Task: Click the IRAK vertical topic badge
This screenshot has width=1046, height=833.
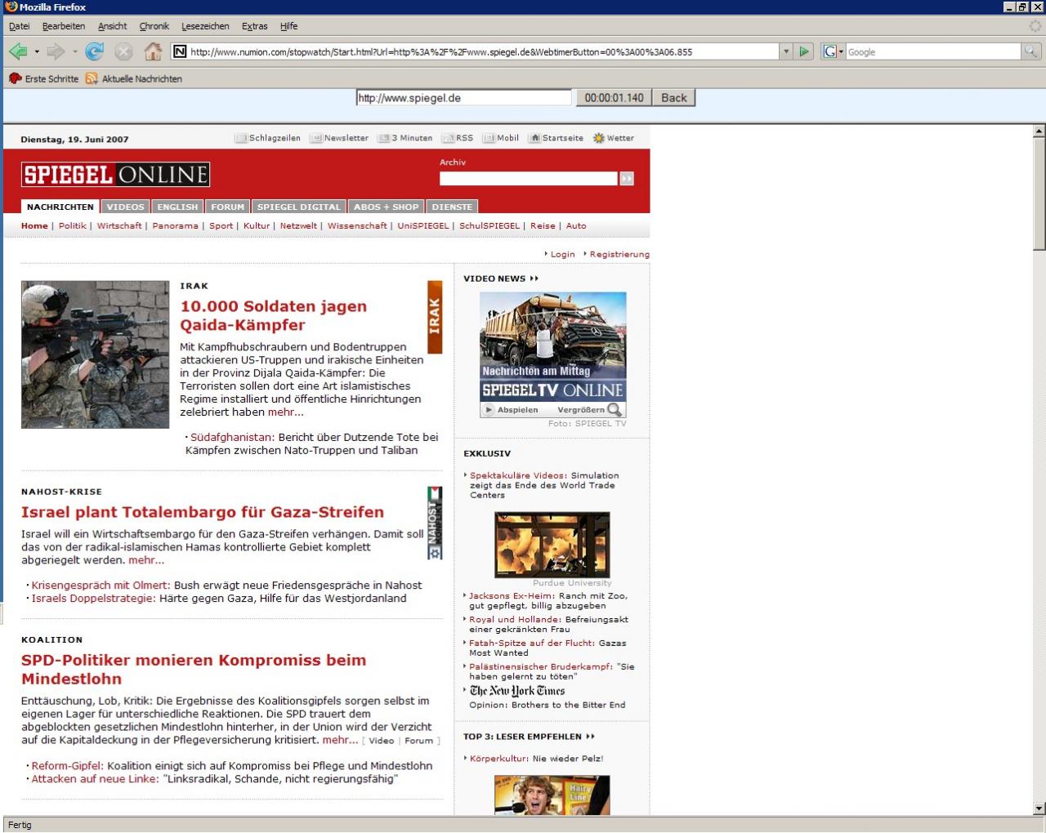Action: [x=435, y=317]
